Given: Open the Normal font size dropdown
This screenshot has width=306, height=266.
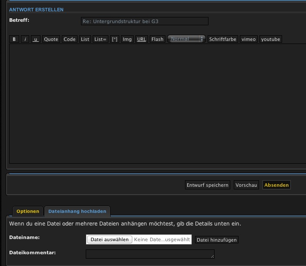Looking at the screenshot, I should [x=186, y=39].
